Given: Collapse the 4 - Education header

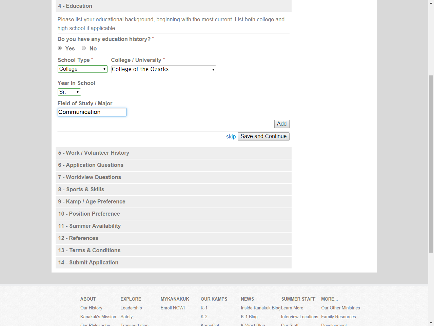Looking at the screenshot, I should pyautogui.click(x=75, y=6).
